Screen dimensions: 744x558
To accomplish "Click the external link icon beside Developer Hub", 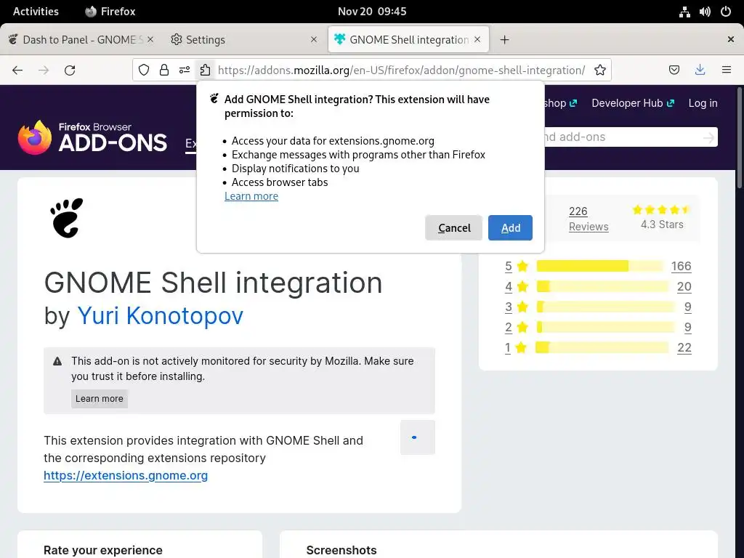I will (670, 103).
